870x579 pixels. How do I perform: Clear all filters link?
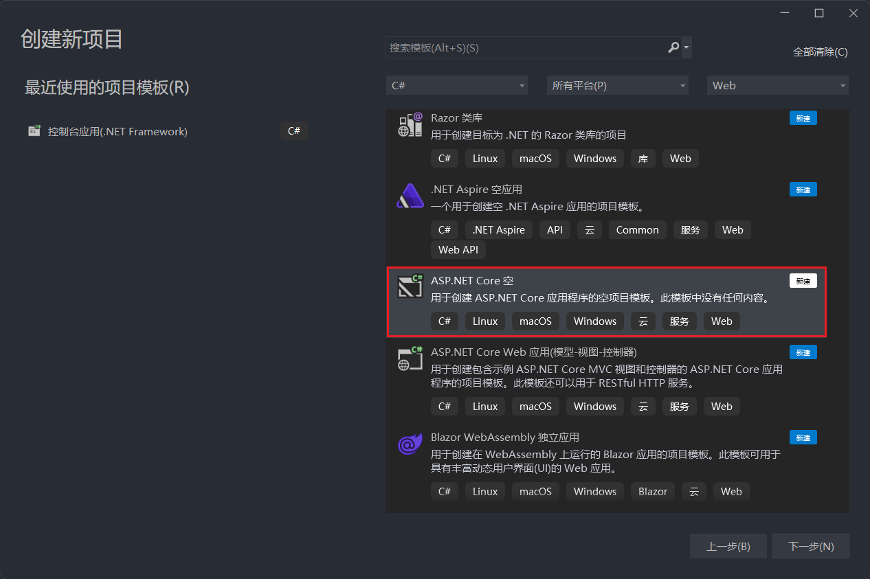(x=821, y=52)
